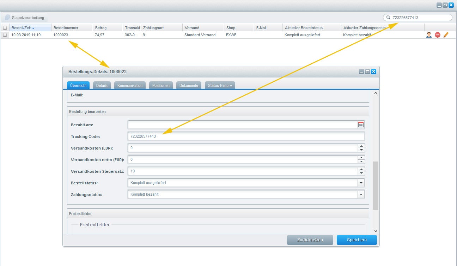The height and width of the screenshot is (266, 457).
Task: Open the calendar picker for Bezahlt am
Action: click(361, 125)
